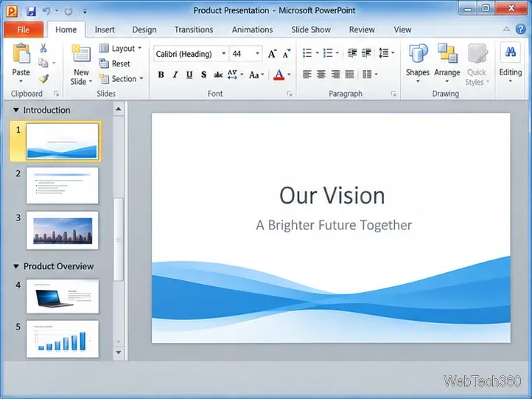532x399 pixels.
Task: Open the font size dropdown
Action: point(257,54)
